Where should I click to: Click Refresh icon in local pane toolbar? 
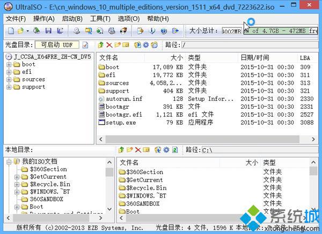coord(175,150)
